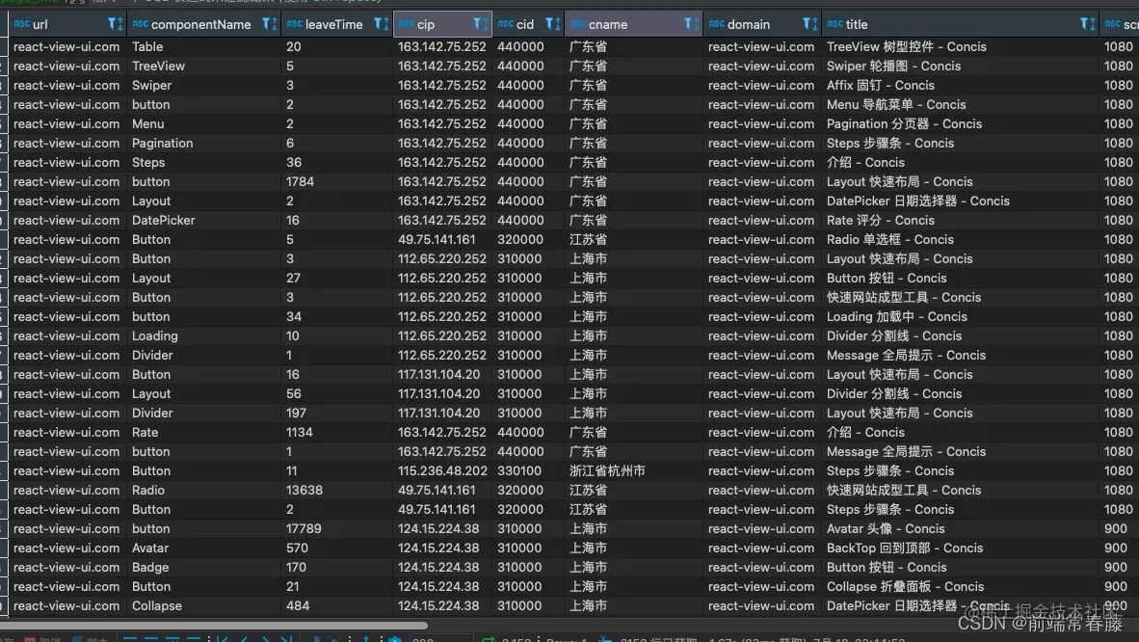
Task: Select componentName cell 'Radio'
Action: click(x=204, y=490)
